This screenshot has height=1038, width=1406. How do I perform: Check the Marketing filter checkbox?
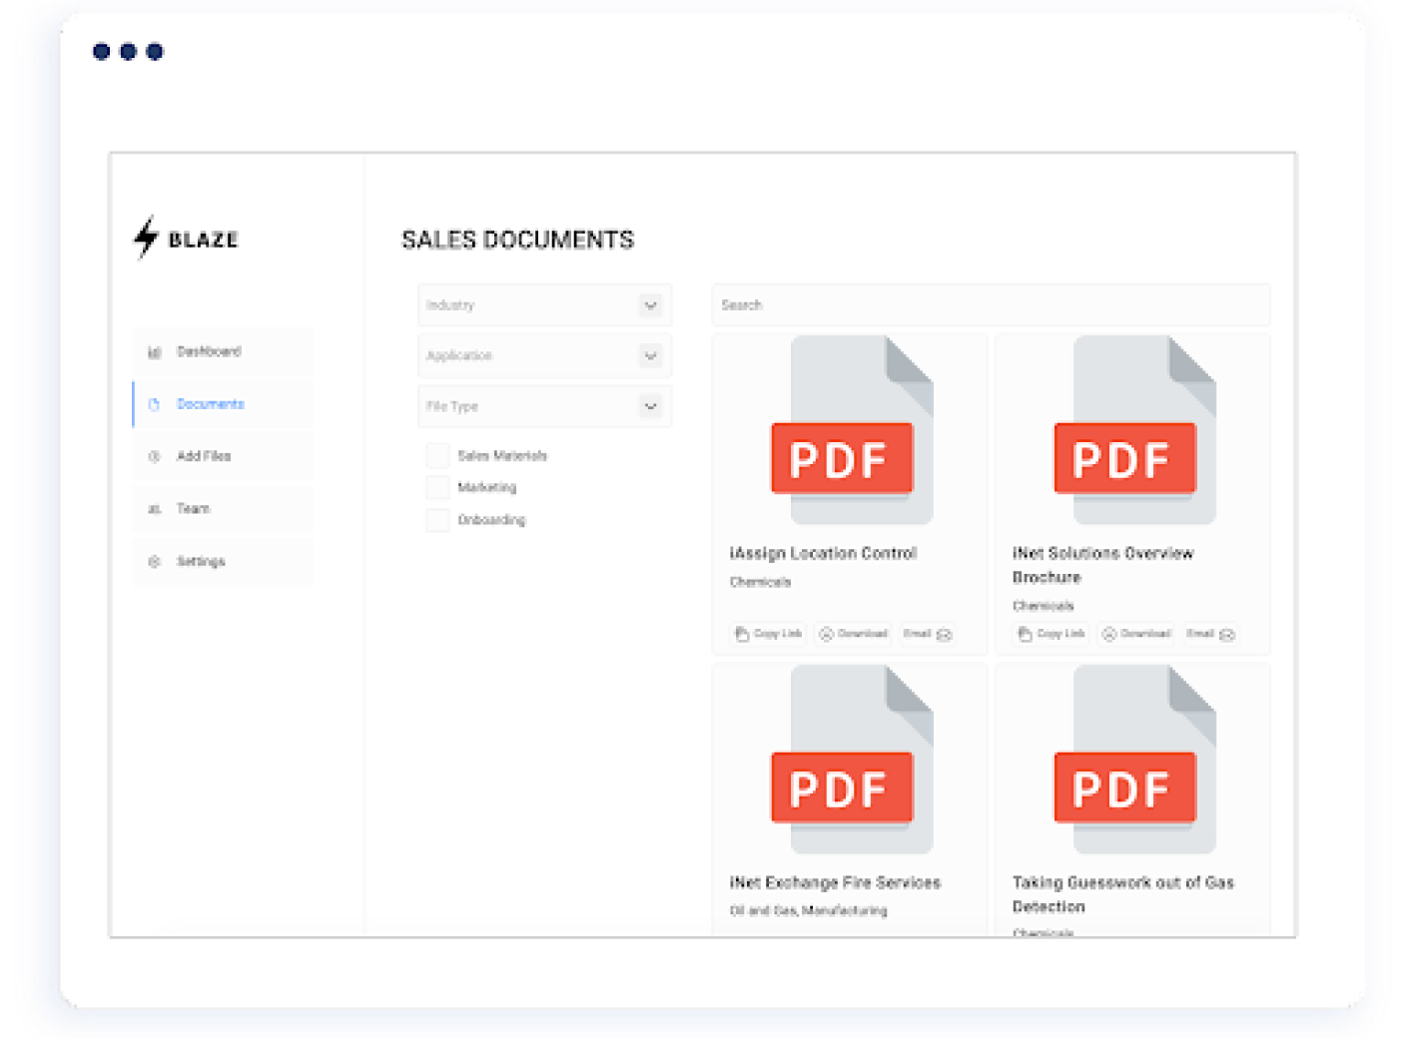tap(437, 487)
